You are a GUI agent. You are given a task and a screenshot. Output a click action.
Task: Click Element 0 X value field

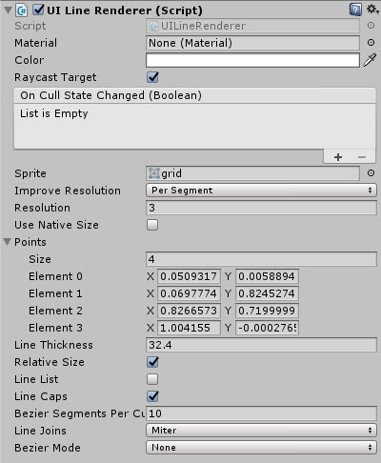point(189,276)
